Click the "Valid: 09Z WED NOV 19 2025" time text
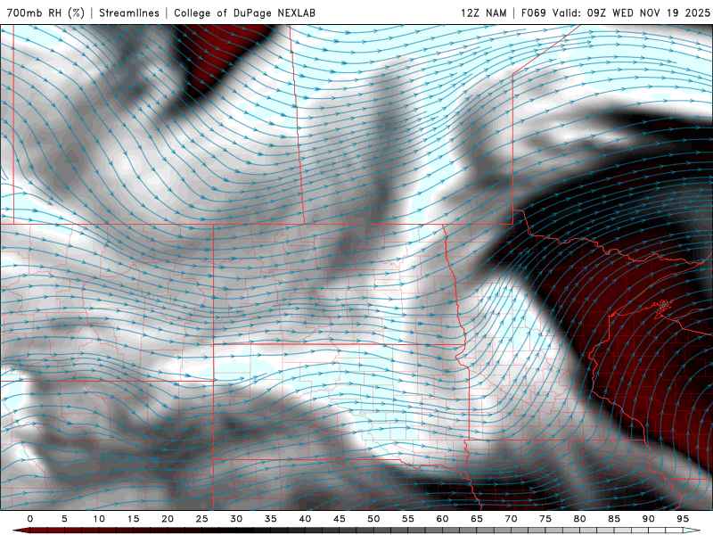This screenshot has height=535, width=713. [x=631, y=12]
